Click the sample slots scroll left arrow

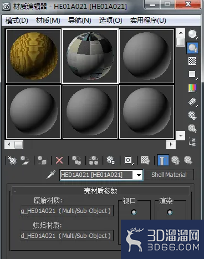[9, 145]
